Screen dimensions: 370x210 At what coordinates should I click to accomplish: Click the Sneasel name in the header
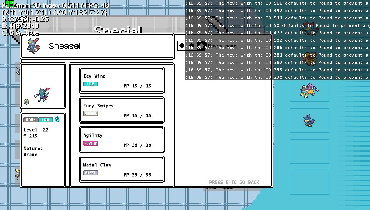coord(65,46)
